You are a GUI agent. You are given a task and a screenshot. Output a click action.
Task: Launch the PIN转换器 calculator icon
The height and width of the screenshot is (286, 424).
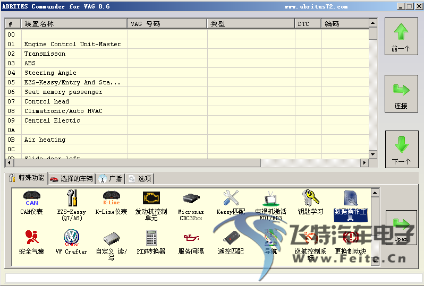(x=151, y=242)
